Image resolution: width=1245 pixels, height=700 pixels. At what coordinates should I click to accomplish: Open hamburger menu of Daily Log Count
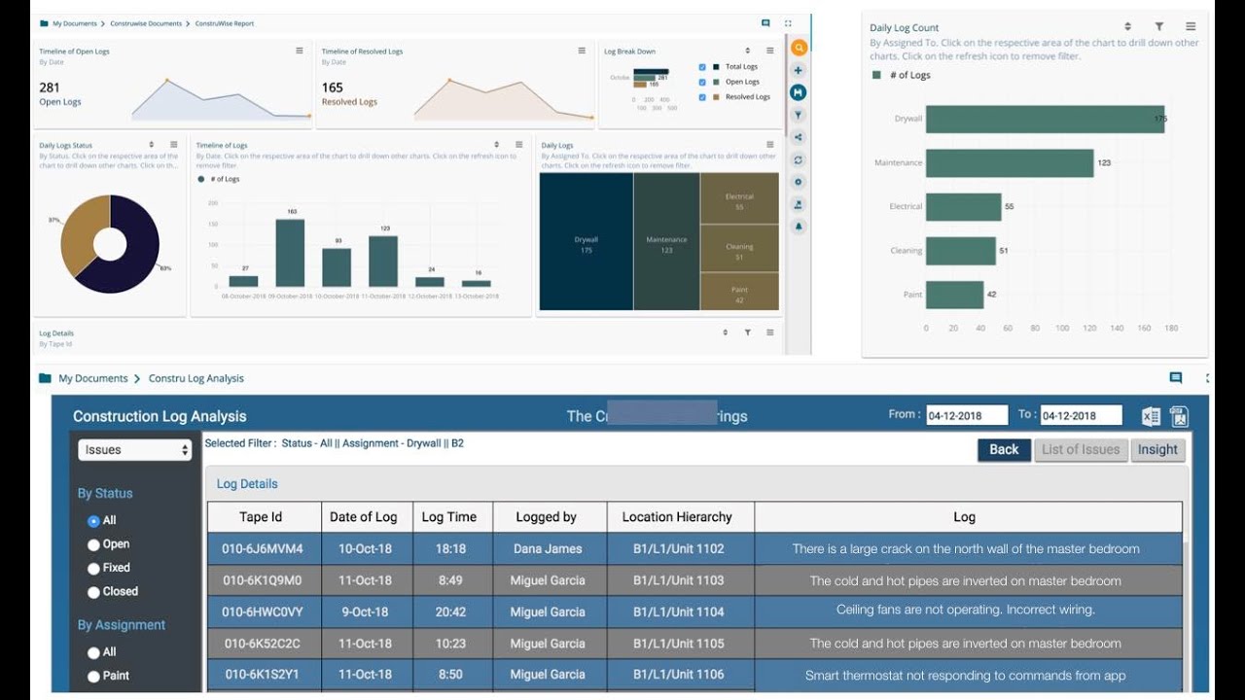1191,27
